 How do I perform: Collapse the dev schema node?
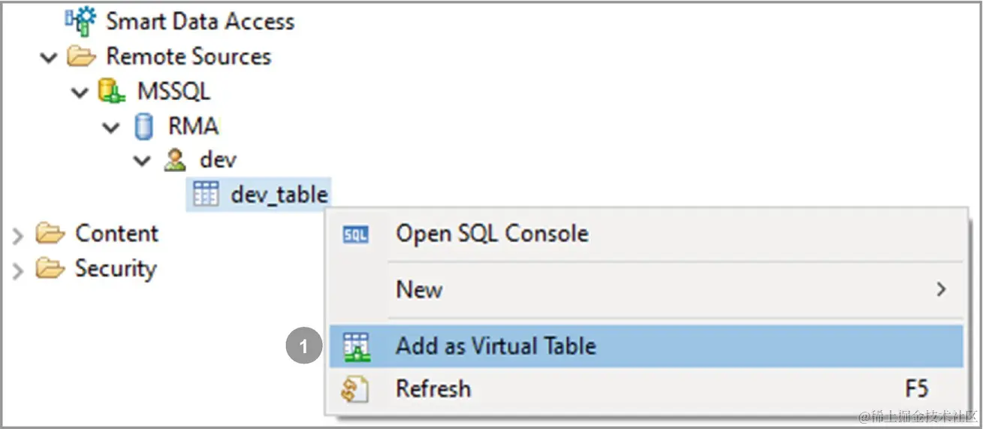pyautogui.click(x=142, y=161)
